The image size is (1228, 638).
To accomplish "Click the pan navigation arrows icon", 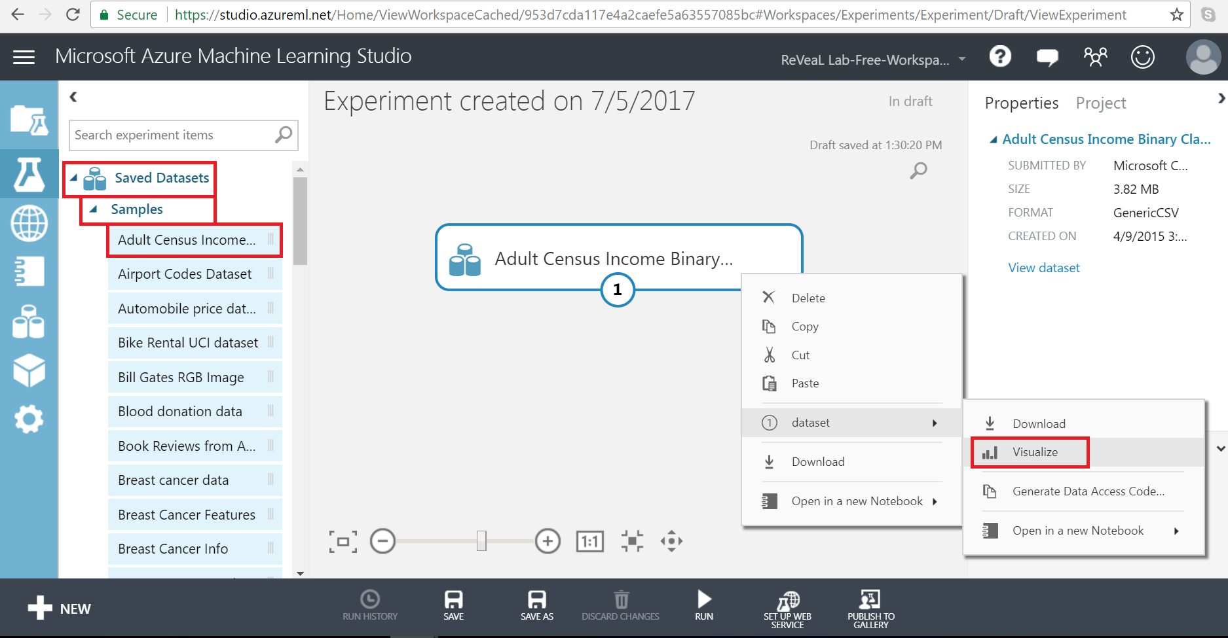I will click(x=671, y=541).
